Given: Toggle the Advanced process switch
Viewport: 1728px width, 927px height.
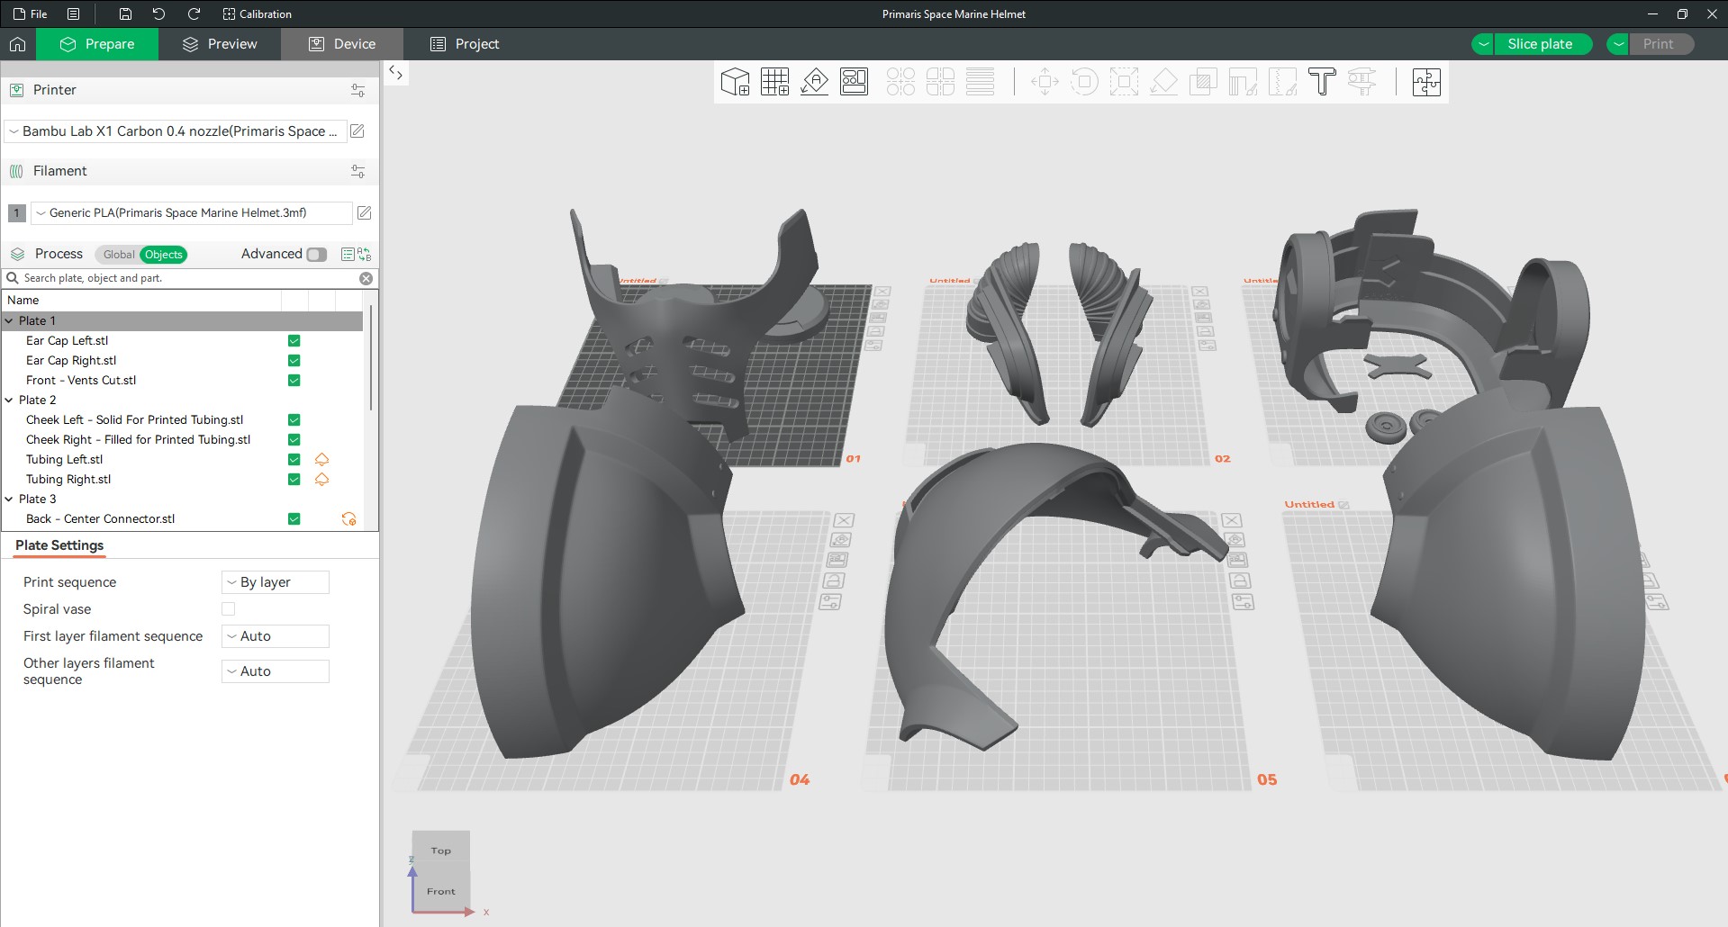Looking at the screenshot, I should 316,255.
